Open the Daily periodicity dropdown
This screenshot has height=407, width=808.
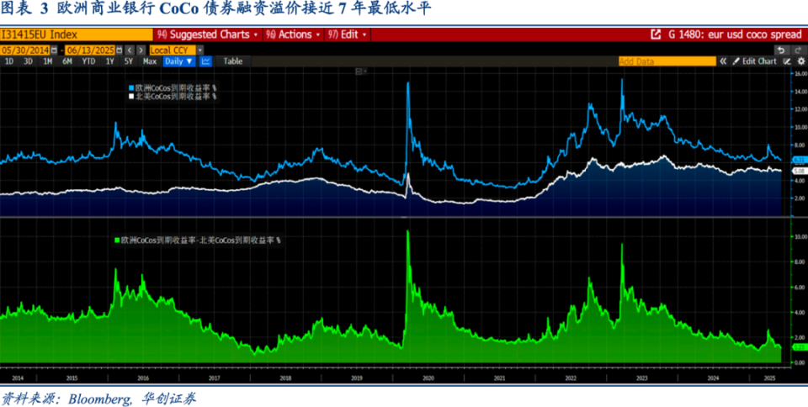pyautogui.click(x=179, y=61)
